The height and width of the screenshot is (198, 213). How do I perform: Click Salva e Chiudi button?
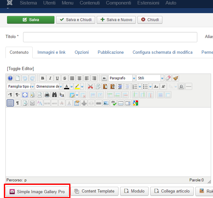click(76, 20)
